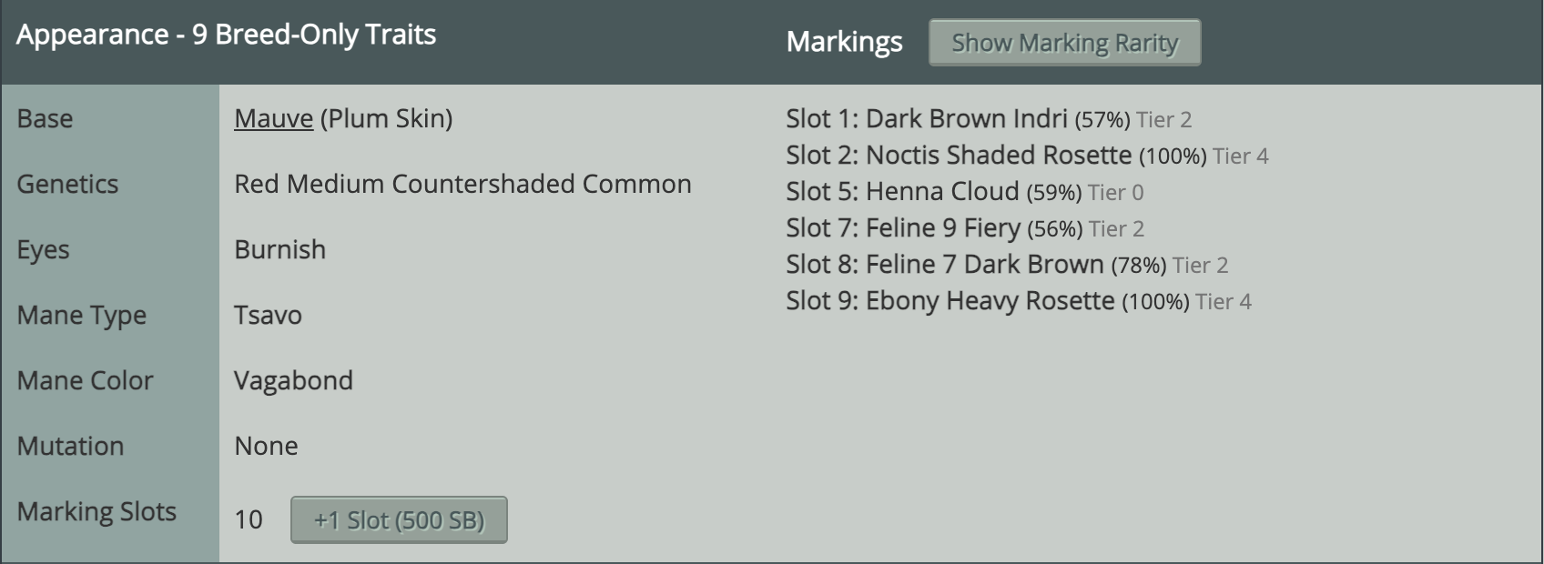Click the Markings heading

844,42
